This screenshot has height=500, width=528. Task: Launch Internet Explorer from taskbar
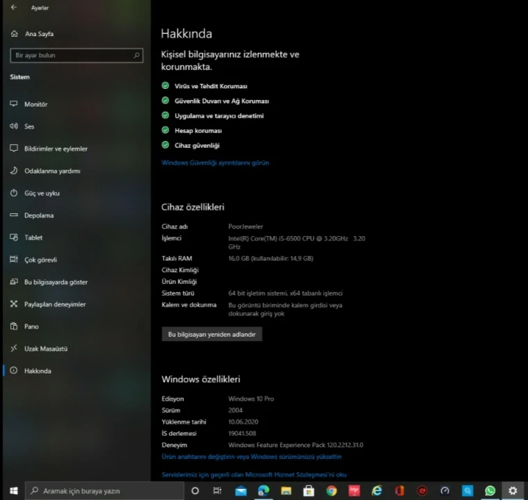pos(377,491)
